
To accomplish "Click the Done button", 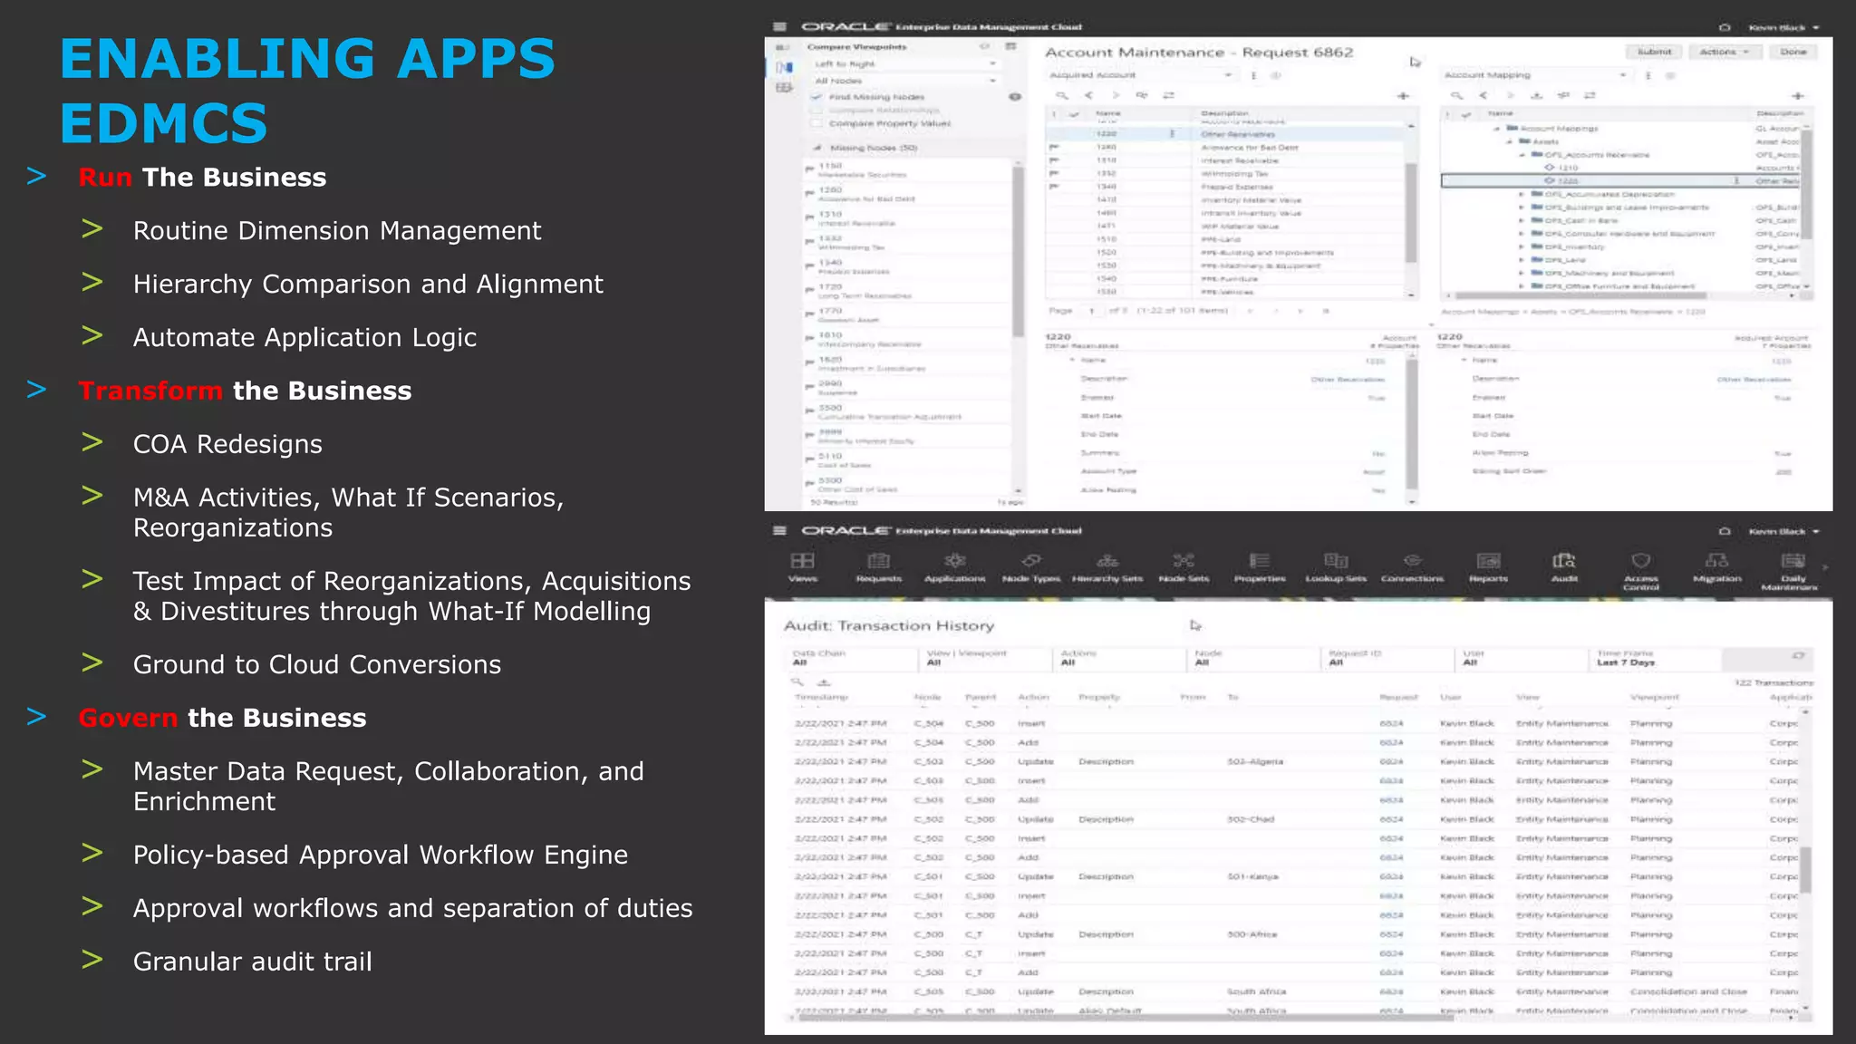I will (1793, 53).
